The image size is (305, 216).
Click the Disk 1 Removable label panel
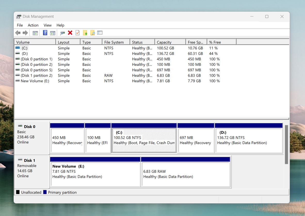pyautogui.click(x=32, y=172)
